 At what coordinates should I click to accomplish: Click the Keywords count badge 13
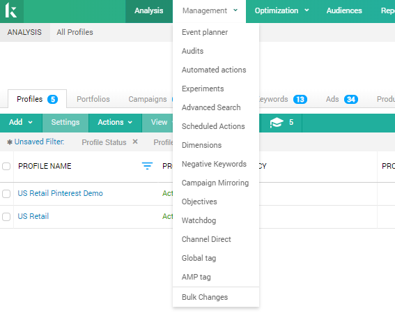[300, 99]
